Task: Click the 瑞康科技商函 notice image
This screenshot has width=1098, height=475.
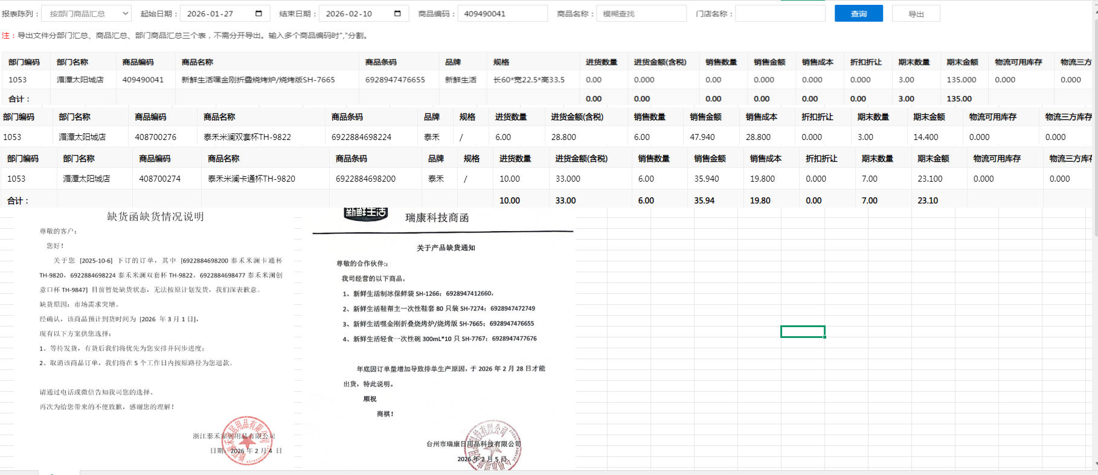Action: tap(443, 338)
